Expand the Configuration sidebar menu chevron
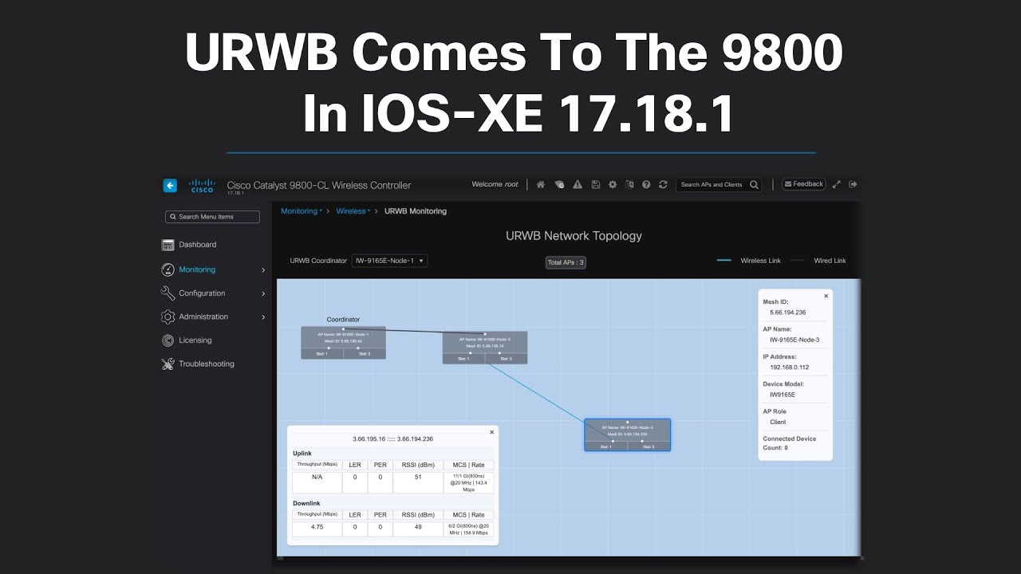The height and width of the screenshot is (574, 1021). (x=263, y=294)
